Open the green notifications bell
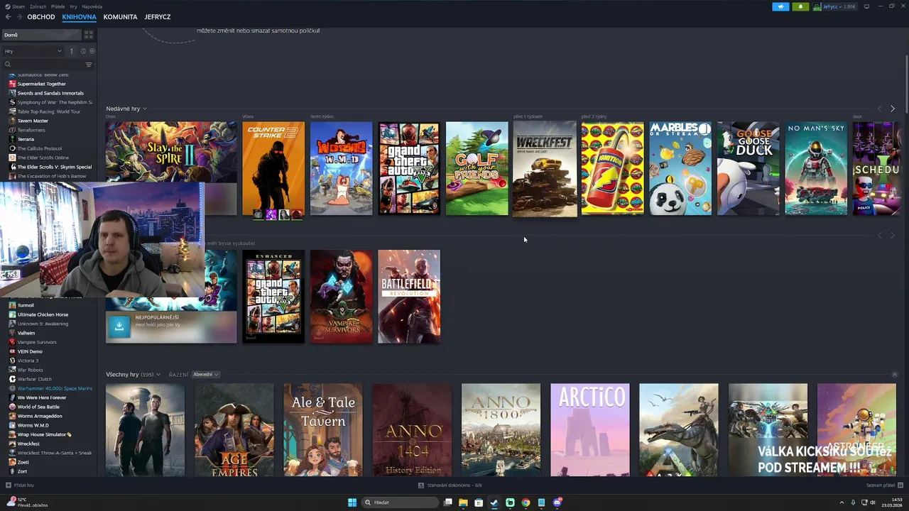Screen dimensions: 909x511 (801, 6)
